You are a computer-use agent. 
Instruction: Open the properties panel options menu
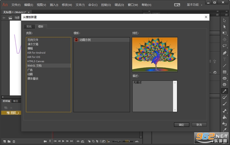(x=217, y=15)
